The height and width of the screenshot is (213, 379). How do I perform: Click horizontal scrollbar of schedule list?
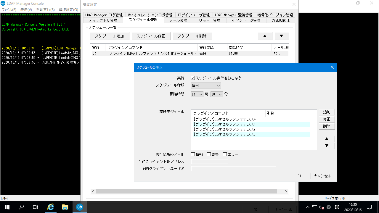coord(186,191)
